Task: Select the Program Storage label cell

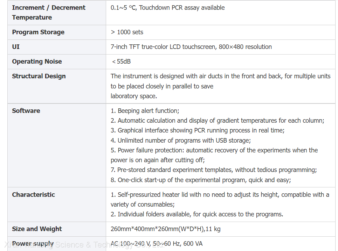Action: click(x=38, y=32)
